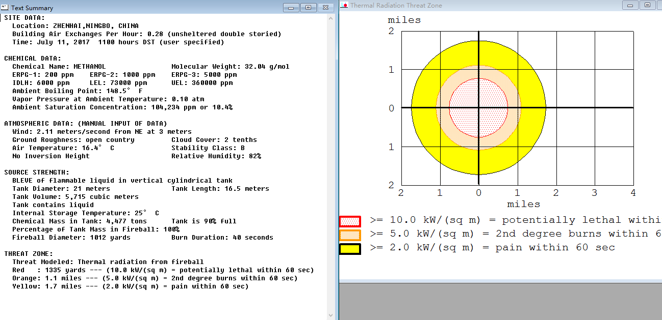This screenshot has width=662, height=320.
Task: Click the 'CHEMICAL DATA:' heading
Action: click(x=33, y=59)
